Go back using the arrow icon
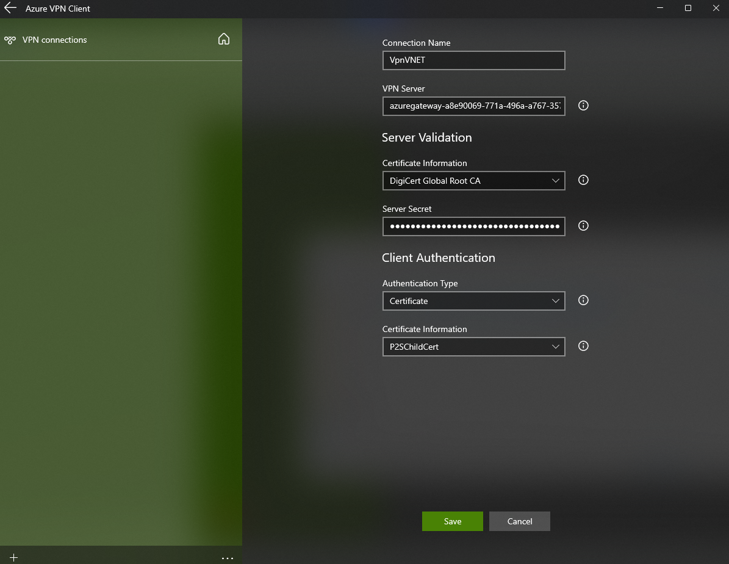The height and width of the screenshot is (564, 729). click(10, 8)
